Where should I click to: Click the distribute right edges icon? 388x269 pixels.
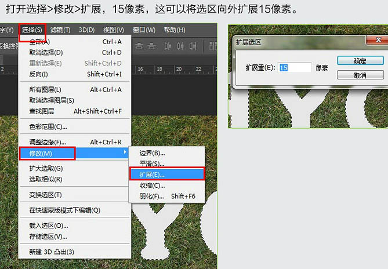pos(193,46)
